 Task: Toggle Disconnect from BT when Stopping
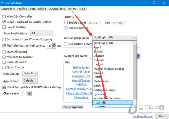click(4, 40)
